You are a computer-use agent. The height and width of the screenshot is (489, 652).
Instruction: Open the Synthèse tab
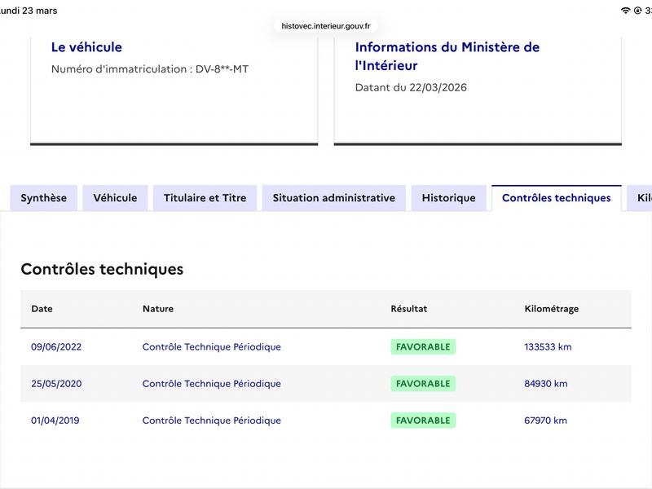point(44,198)
